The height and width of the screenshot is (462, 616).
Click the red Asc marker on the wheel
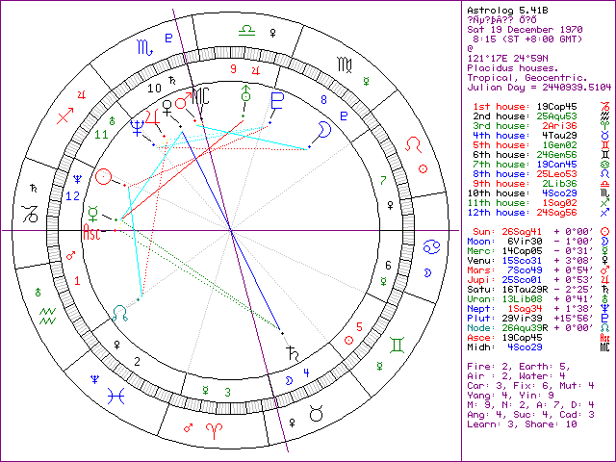[94, 232]
